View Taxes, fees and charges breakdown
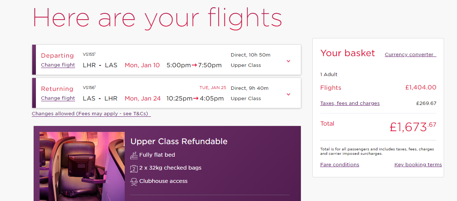457x201 pixels. pyautogui.click(x=350, y=103)
